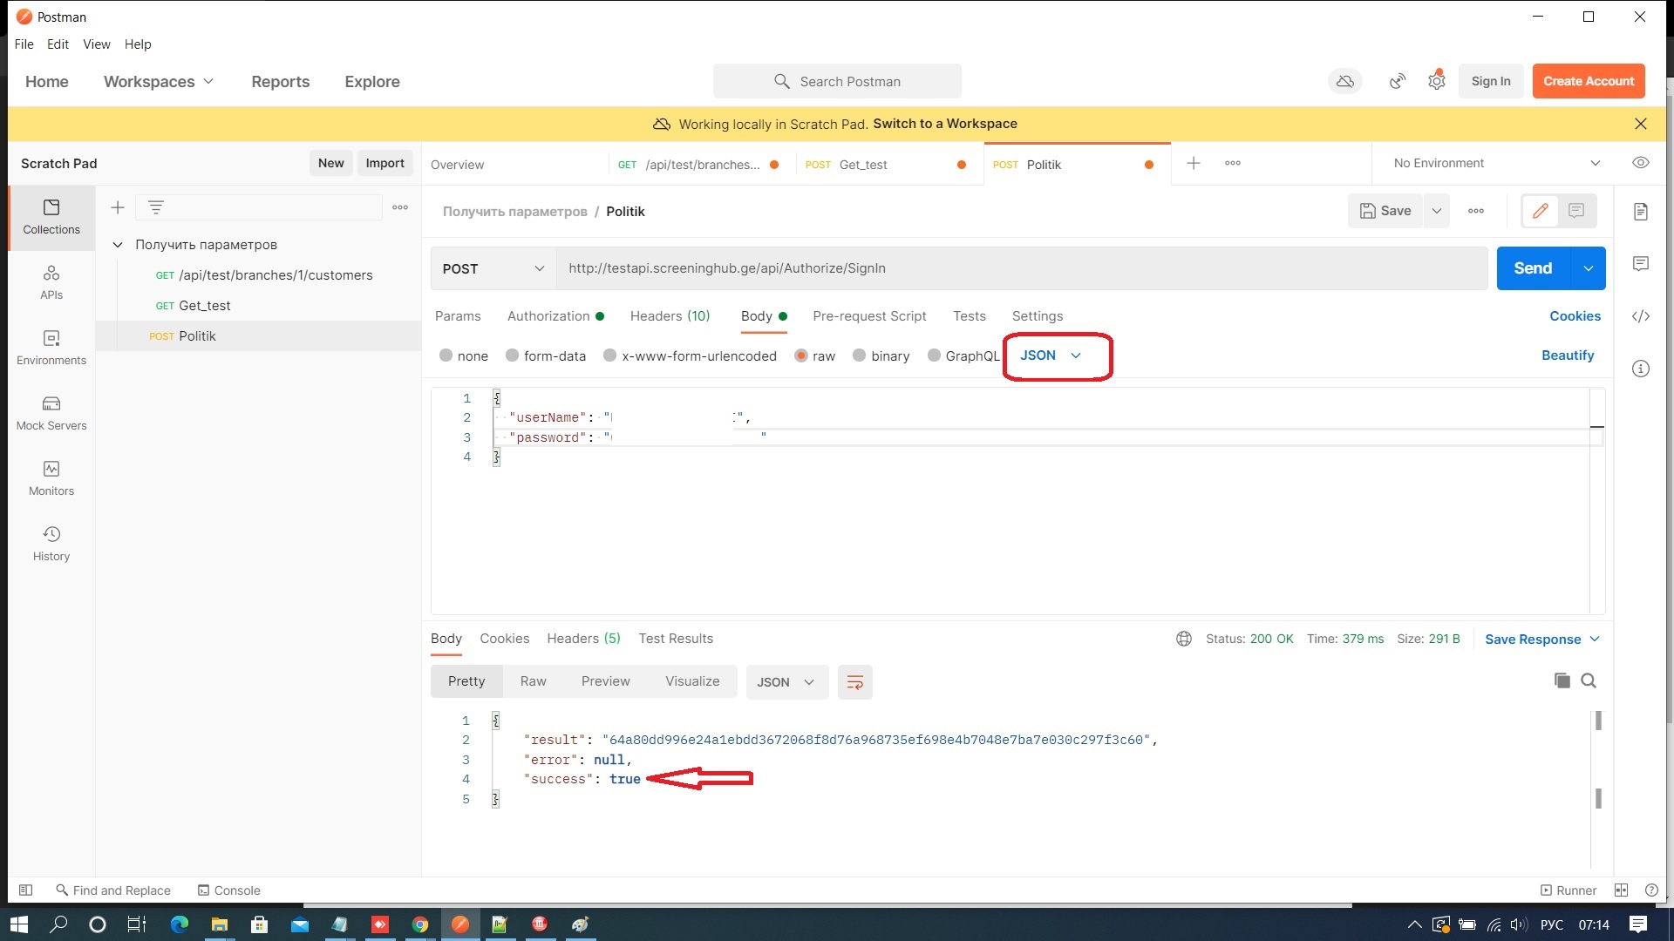Select the binary body type
Image resolution: width=1674 pixels, height=941 pixels.
pos(881,355)
